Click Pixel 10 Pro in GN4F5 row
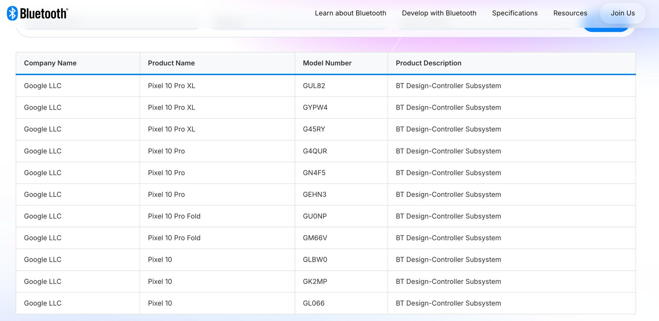Image resolution: width=659 pixels, height=321 pixels. click(x=166, y=173)
